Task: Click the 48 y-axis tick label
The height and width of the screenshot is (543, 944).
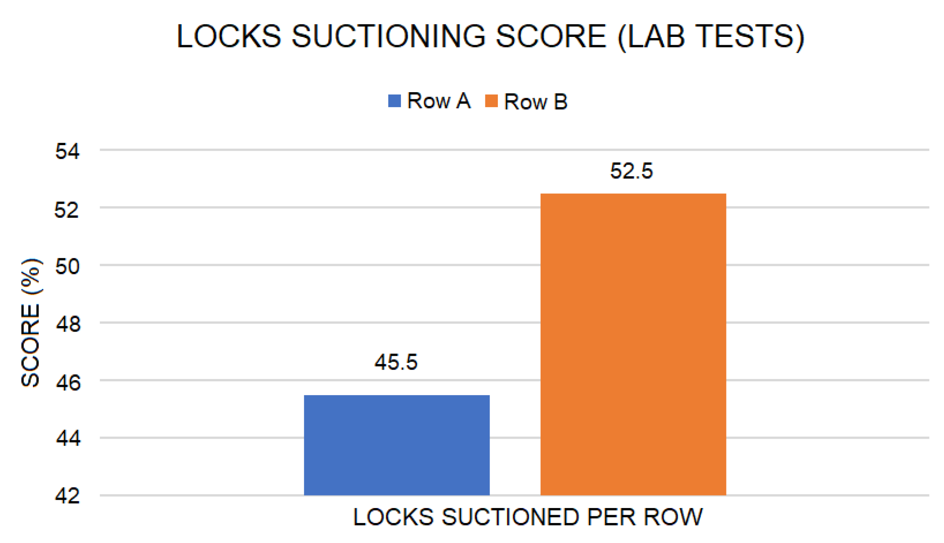Action: click(68, 324)
